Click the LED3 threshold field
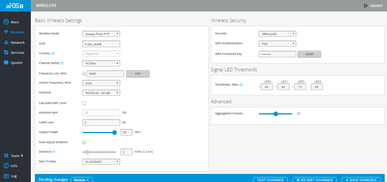Viewport: 387px width, 182px height. pyautogui.click(x=317, y=87)
